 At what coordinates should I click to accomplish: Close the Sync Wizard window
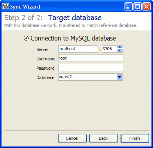(x=146, y=7)
